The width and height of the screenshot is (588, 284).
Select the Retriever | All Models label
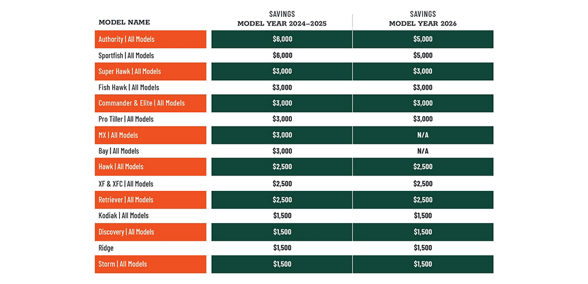pyautogui.click(x=126, y=200)
